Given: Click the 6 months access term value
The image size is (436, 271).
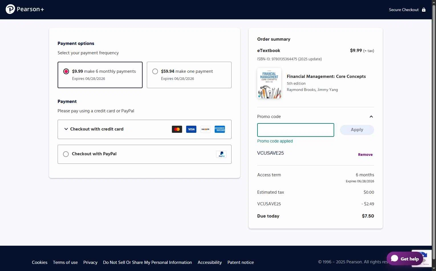Looking at the screenshot, I should (365, 175).
